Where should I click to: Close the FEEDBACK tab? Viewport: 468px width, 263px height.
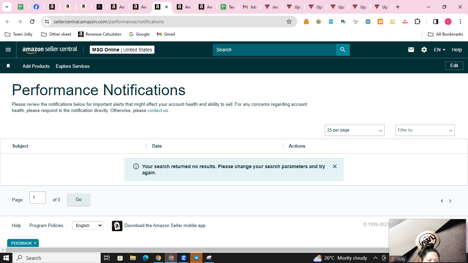35,243
